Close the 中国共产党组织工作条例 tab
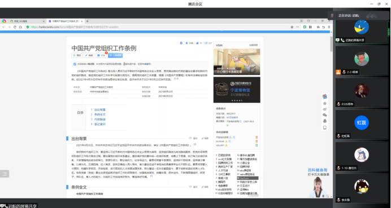The height and width of the screenshot is (208, 391). (82, 21)
